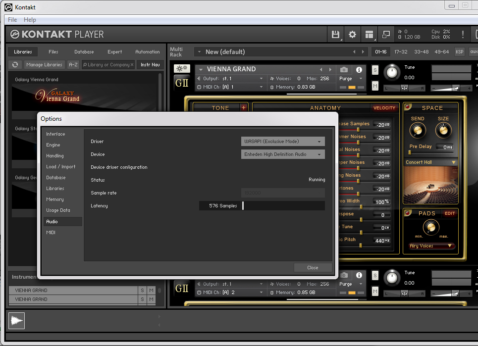Click the GII logo of first instrument

[x=182, y=83]
